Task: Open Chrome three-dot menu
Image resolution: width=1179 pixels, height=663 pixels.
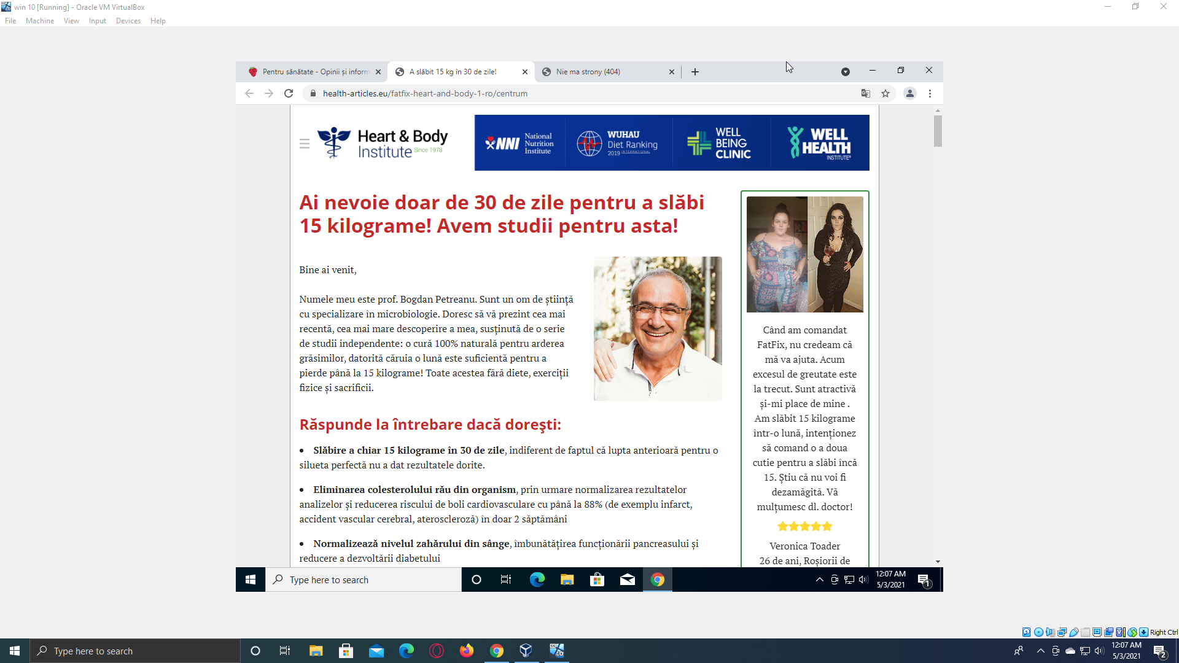Action: (930, 93)
